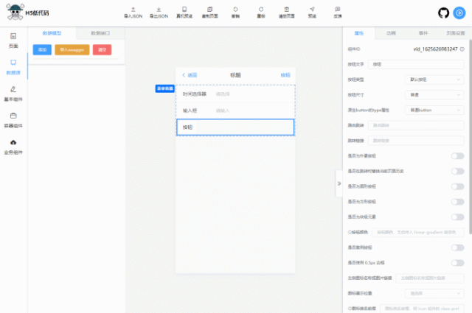Switch to the 页面设置 tab
The width and height of the screenshot is (472, 313).
[x=456, y=33]
